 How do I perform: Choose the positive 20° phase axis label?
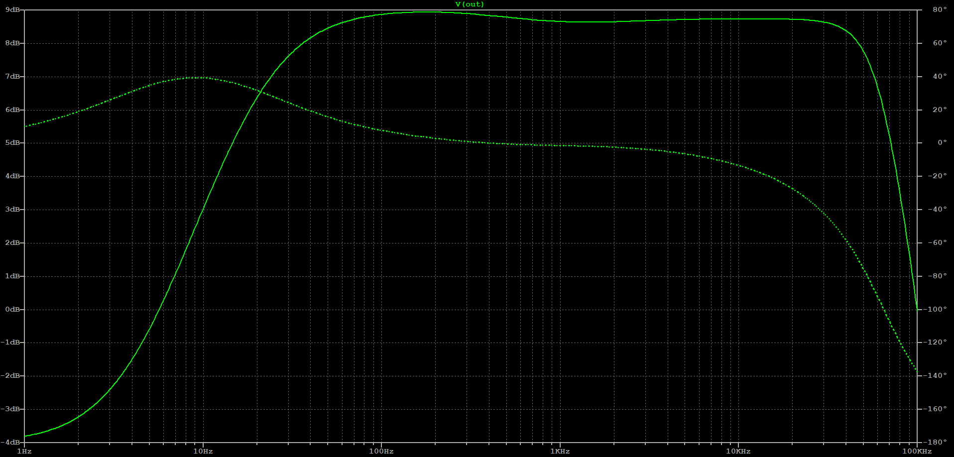(x=940, y=110)
